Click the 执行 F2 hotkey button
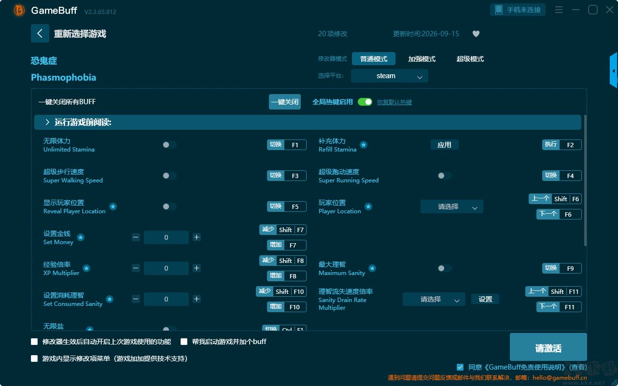Image resolution: width=618 pixels, height=386 pixels. [x=562, y=145]
